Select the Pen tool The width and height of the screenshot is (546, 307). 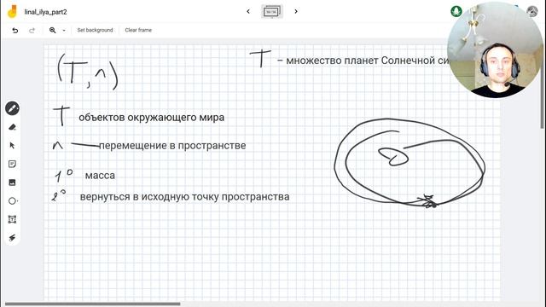pyautogui.click(x=12, y=108)
